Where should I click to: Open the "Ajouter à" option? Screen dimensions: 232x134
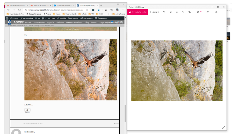[154, 12]
